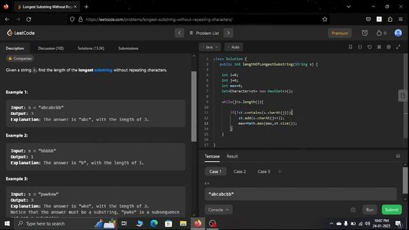409x230 pixels.
Task: Select Case 2 test case
Action: point(240,171)
